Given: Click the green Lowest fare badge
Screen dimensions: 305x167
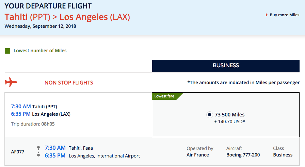Looking at the screenshot, I should pos(164,96).
